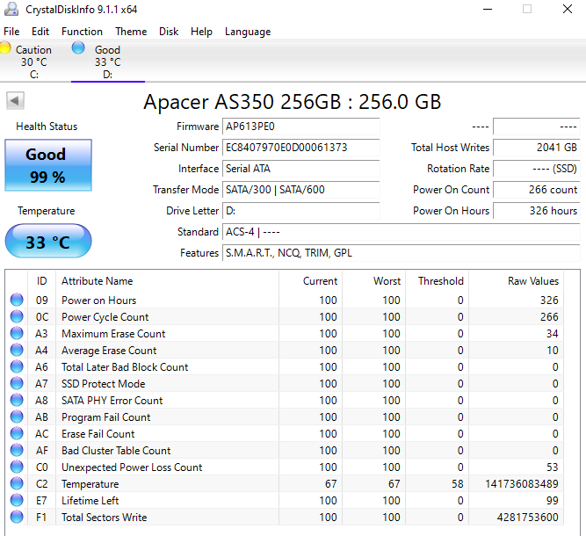The width and height of the screenshot is (586, 536).
Task: Switch to drive C: Caution 30 °C tab
Action: 33,62
